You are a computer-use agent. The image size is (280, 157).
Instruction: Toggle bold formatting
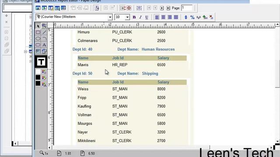134,17
